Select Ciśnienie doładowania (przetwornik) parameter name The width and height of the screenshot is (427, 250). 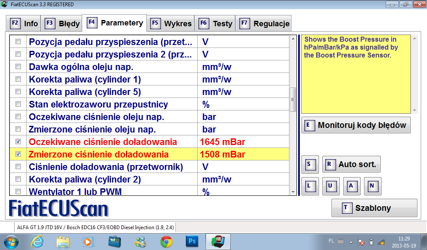point(106,167)
